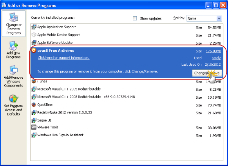Select Microsoft Visual C++ 2005 Redistributable entry
228x166 pixels.
(x=127, y=89)
